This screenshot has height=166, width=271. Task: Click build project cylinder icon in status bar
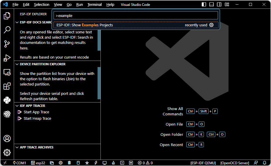(x=78, y=163)
